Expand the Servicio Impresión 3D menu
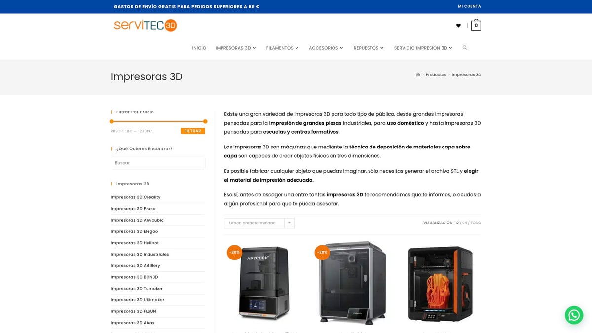 423,48
